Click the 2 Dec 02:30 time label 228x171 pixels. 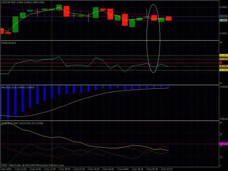93,169
